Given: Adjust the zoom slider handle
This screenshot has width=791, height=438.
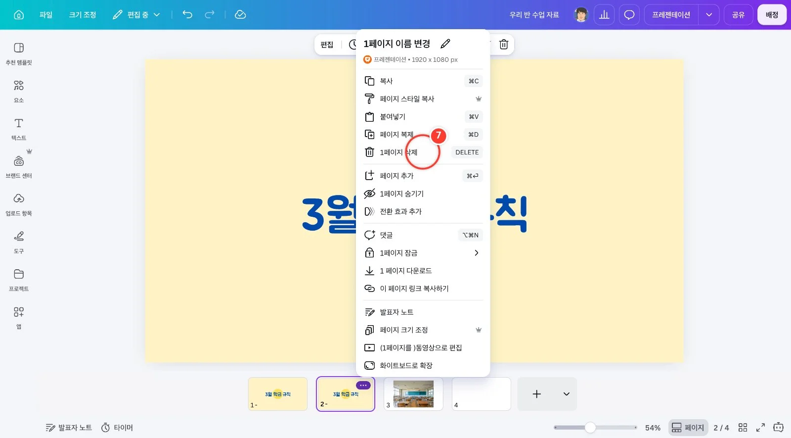Looking at the screenshot, I should 590,428.
